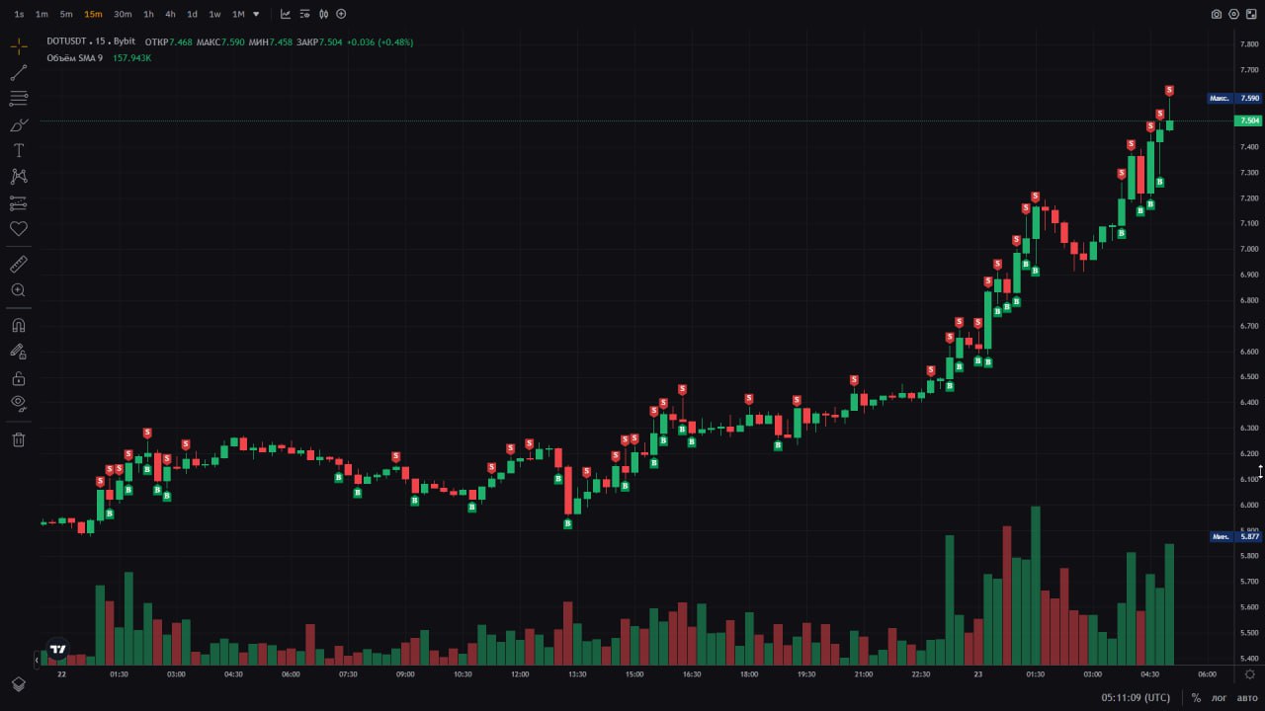Click the Мин. 5.877 price label
Screen dimensions: 1265x711
tap(1235, 536)
